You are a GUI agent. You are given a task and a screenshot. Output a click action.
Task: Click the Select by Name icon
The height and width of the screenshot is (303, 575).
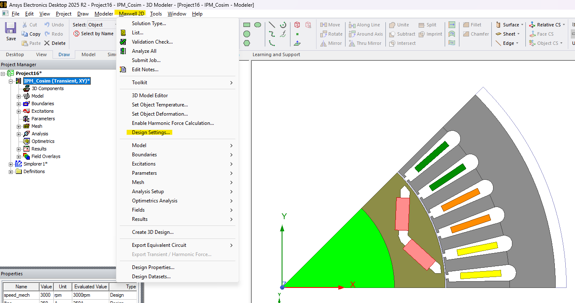tap(76, 34)
